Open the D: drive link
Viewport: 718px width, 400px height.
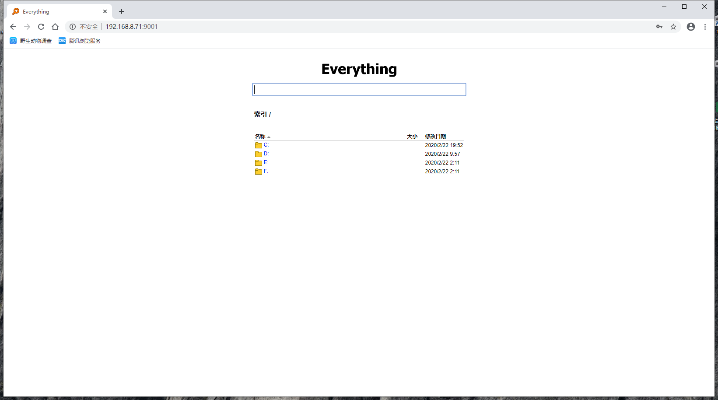266,154
